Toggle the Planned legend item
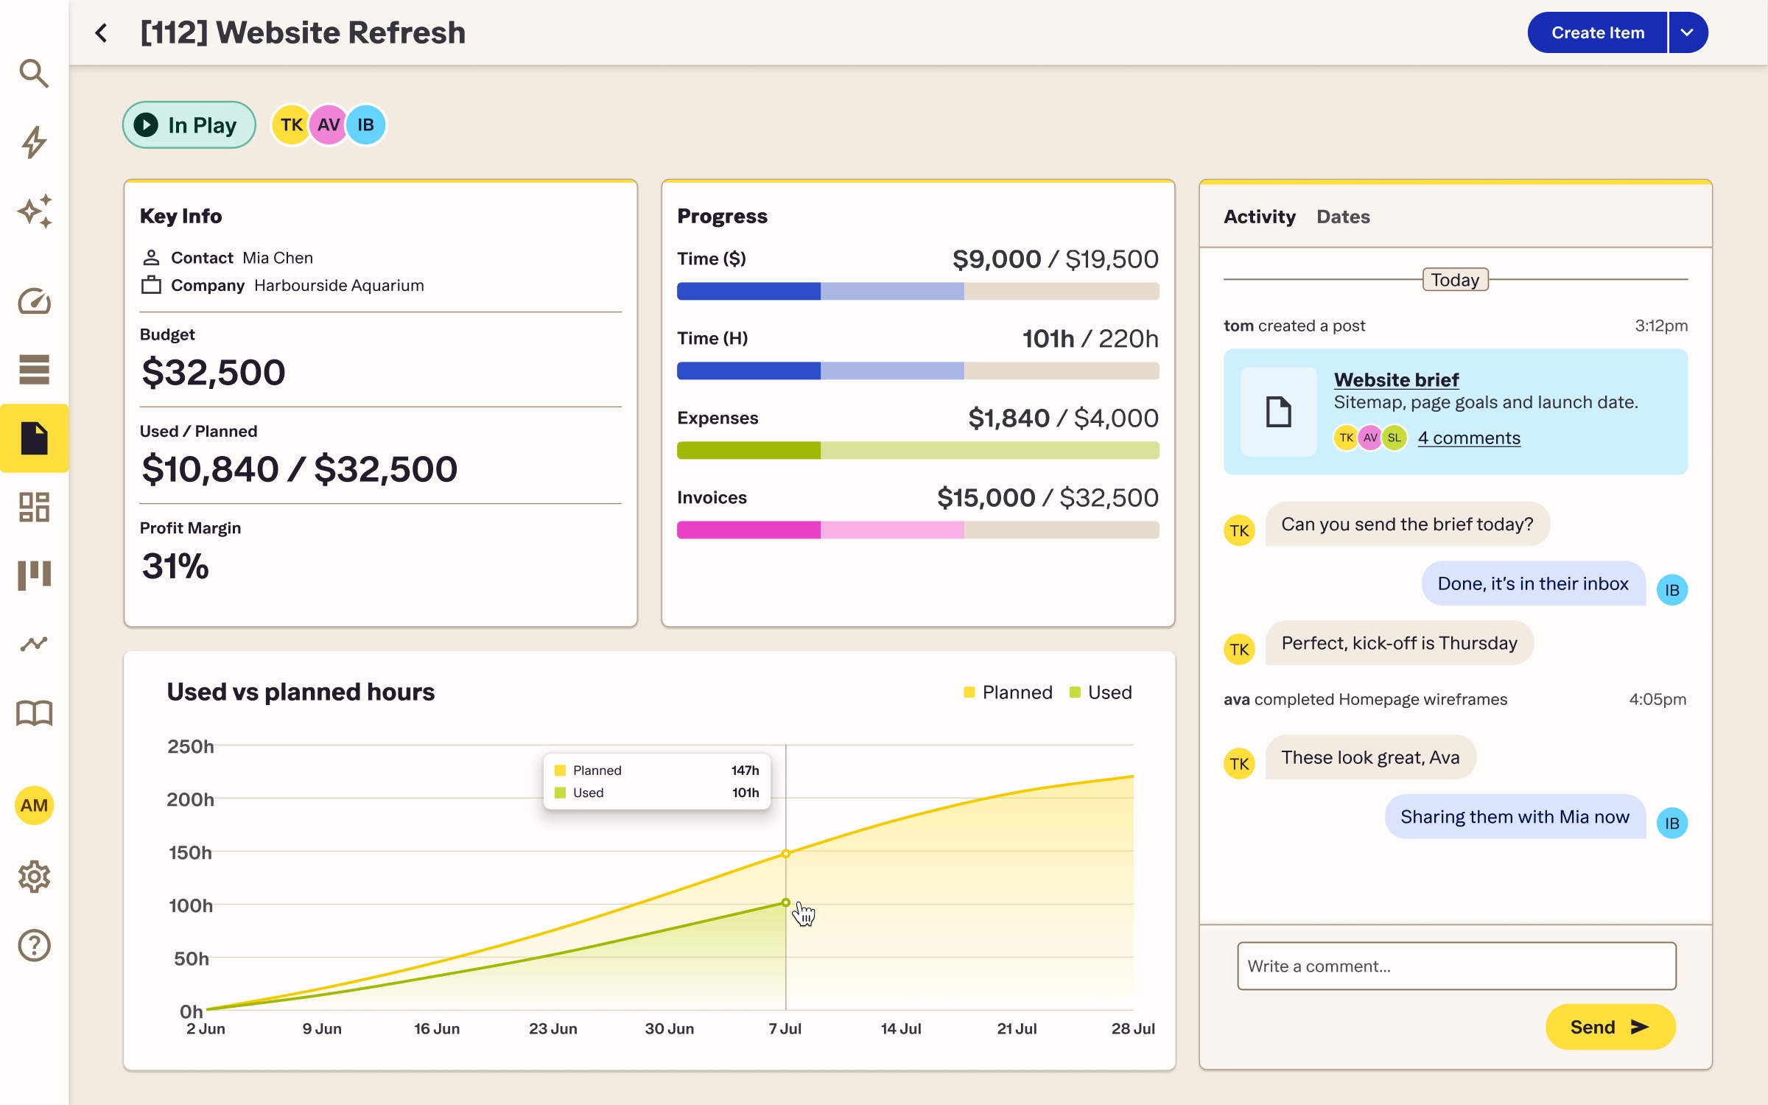This screenshot has width=1768, height=1105. pyautogui.click(x=1008, y=692)
